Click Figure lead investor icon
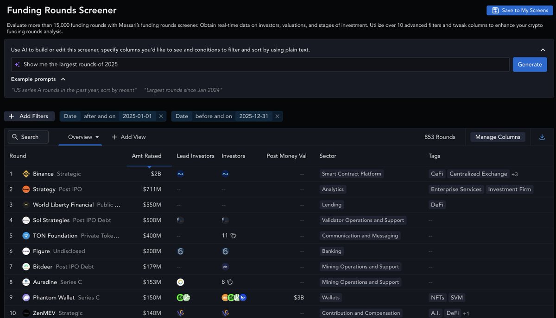The height and width of the screenshot is (318, 556). click(x=181, y=251)
